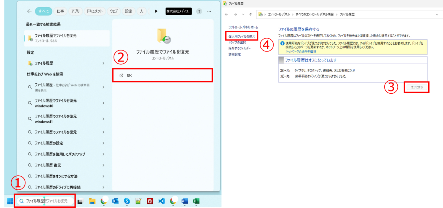Expand the ファイル履歴 settings result chevron

point(103,63)
